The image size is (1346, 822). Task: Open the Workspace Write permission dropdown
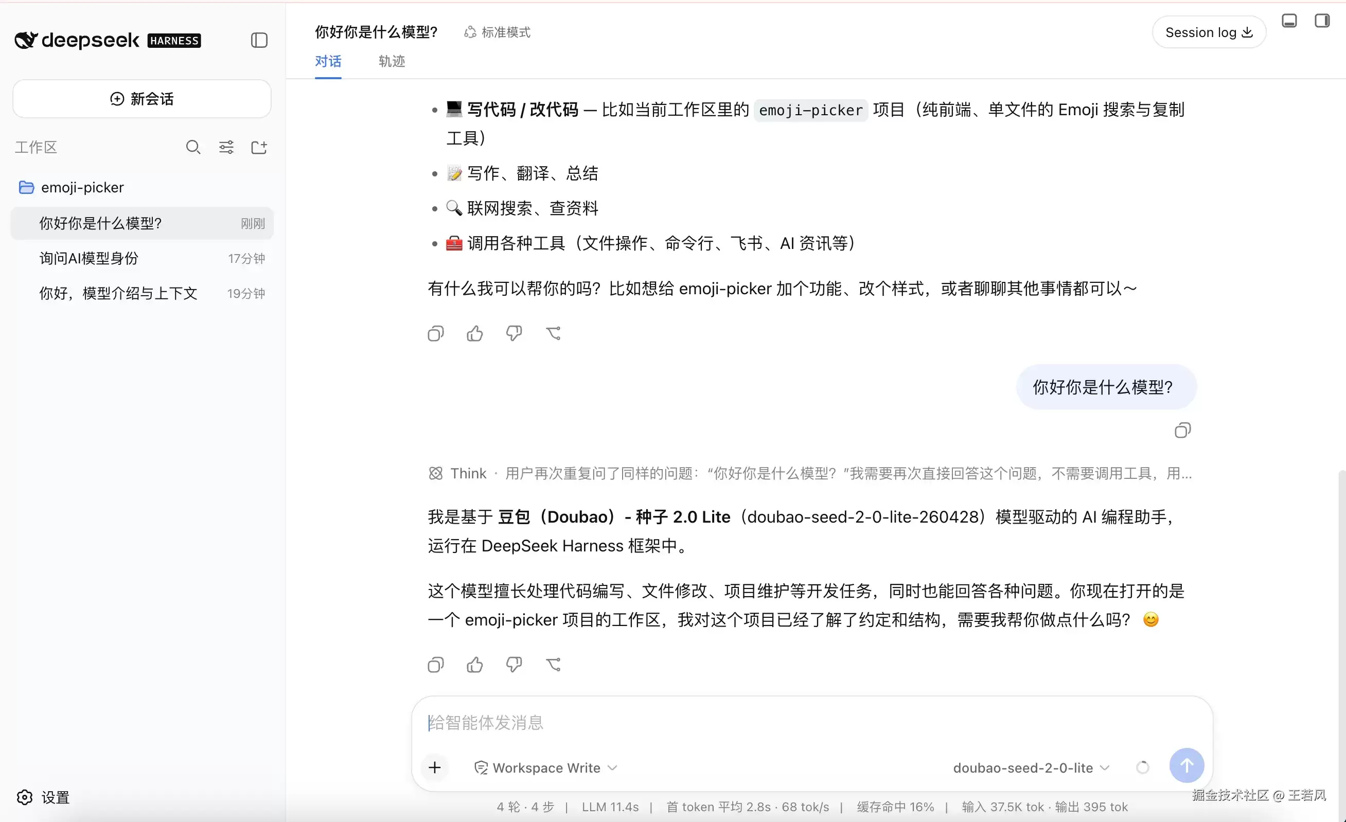(546, 768)
